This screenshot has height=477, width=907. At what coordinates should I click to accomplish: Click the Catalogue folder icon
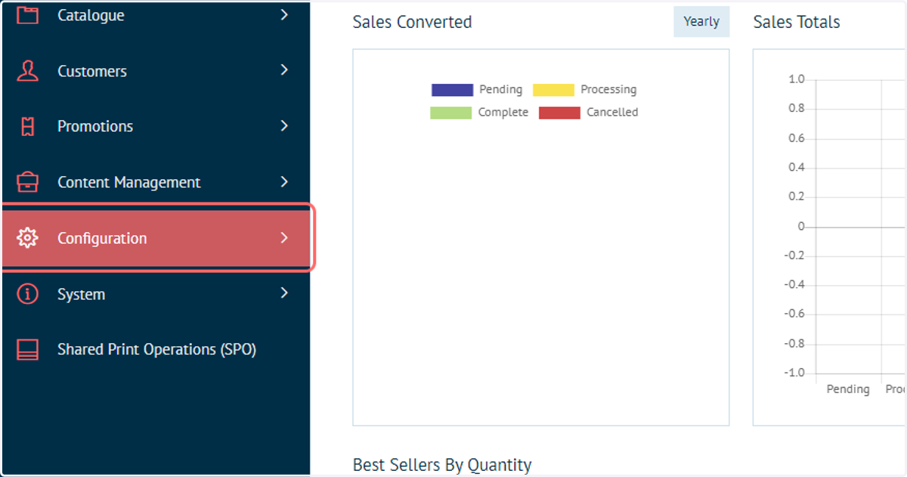click(28, 14)
